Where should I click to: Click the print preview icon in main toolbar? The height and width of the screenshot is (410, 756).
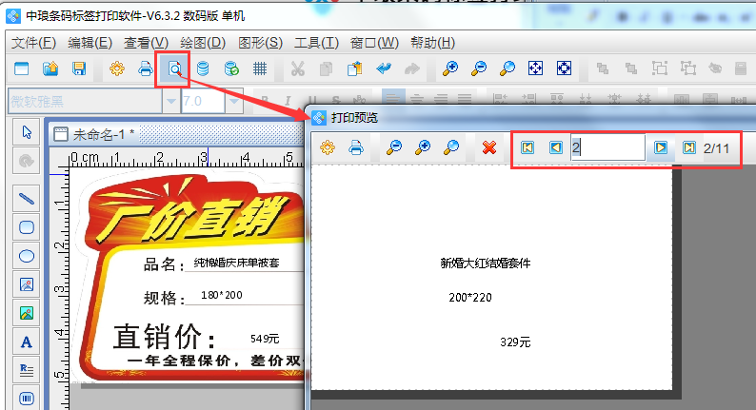click(x=174, y=68)
